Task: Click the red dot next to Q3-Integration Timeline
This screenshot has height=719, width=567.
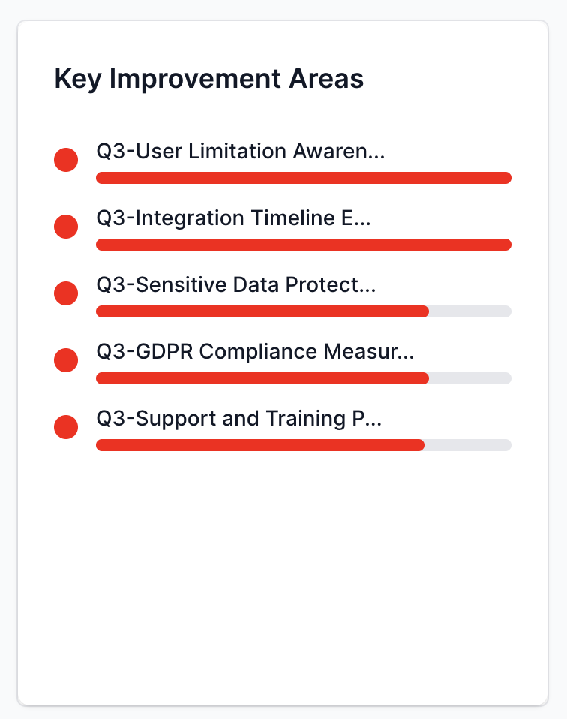Action: pos(66,227)
